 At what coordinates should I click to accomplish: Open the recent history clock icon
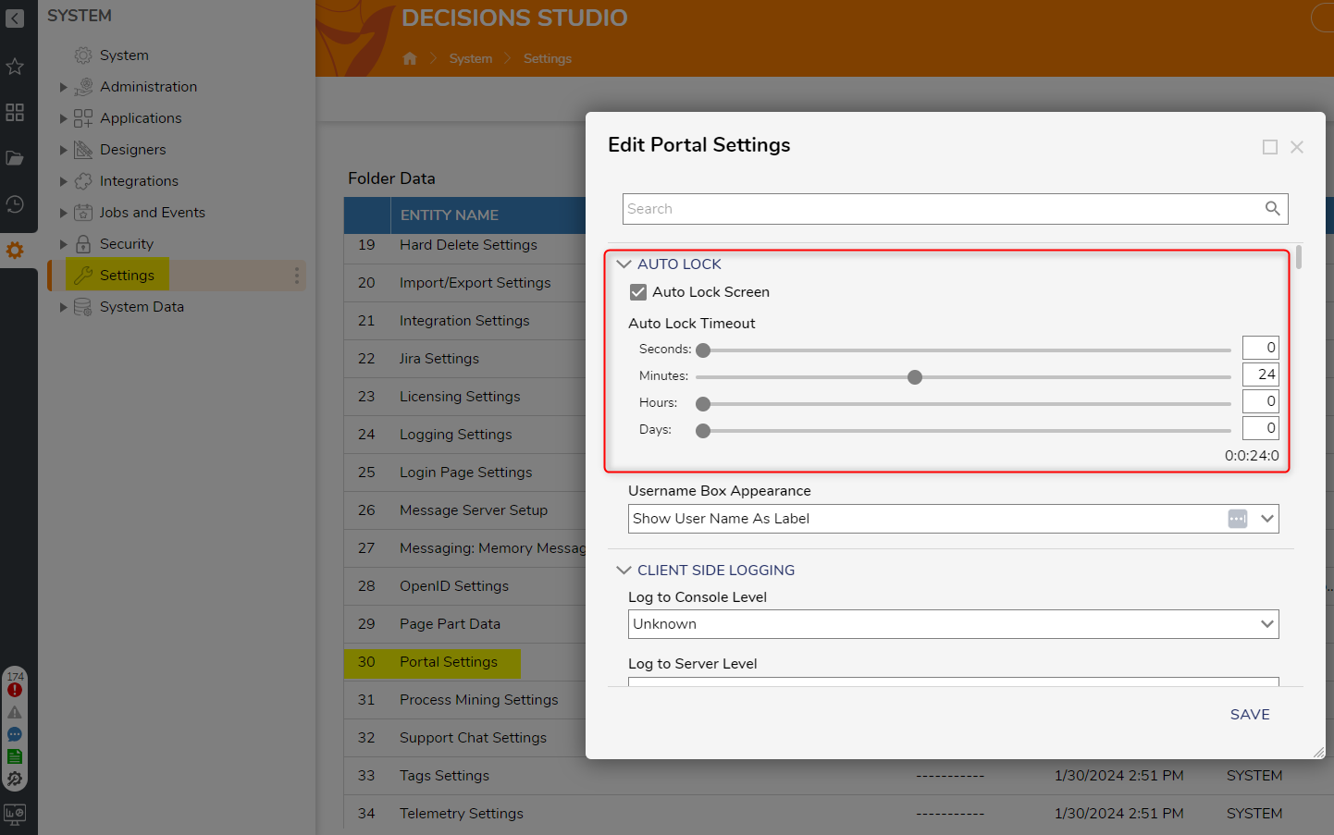tap(15, 204)
